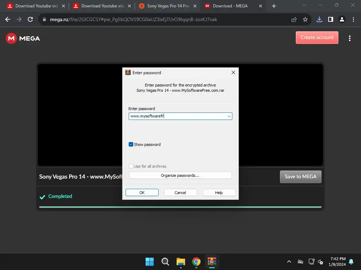361x270 pixels.
Task: Click the Completed status text
Action: click(60, 196)
